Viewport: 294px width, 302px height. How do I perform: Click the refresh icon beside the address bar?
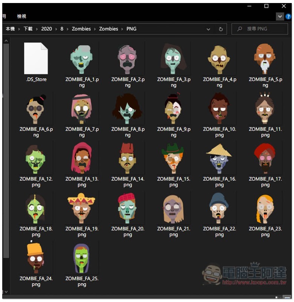click(x=221, y=29)
